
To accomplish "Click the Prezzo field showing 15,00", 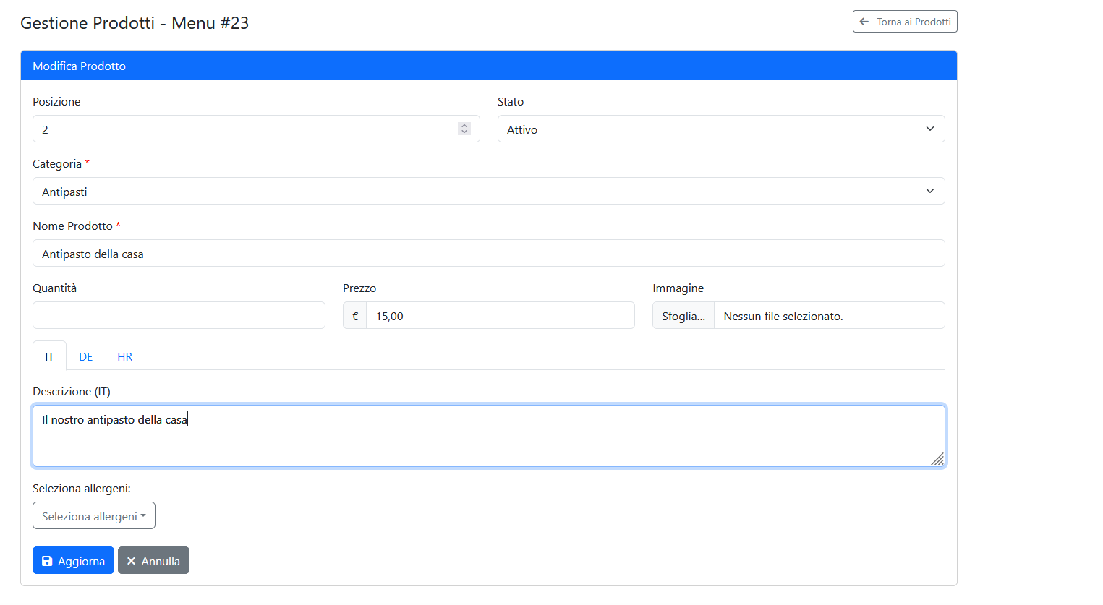I will tap(500, 316).
